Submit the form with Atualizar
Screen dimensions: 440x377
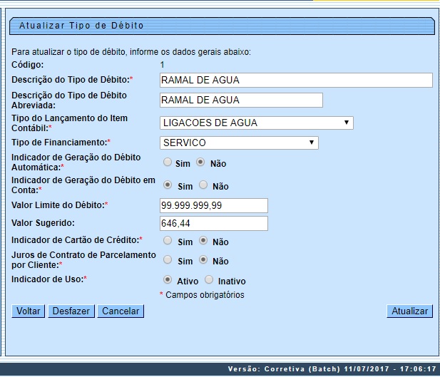(409, 311)
